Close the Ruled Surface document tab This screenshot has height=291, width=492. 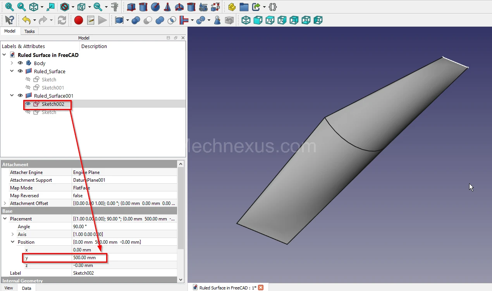point(261,288)
